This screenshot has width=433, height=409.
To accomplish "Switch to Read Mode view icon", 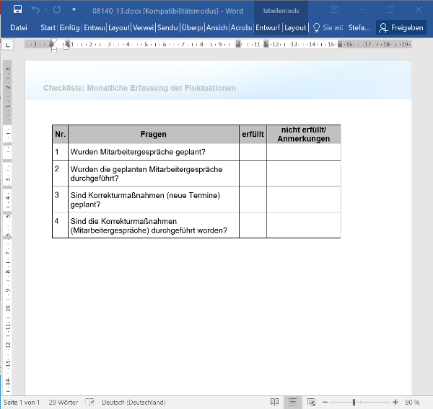I will [x=274, y=402].
